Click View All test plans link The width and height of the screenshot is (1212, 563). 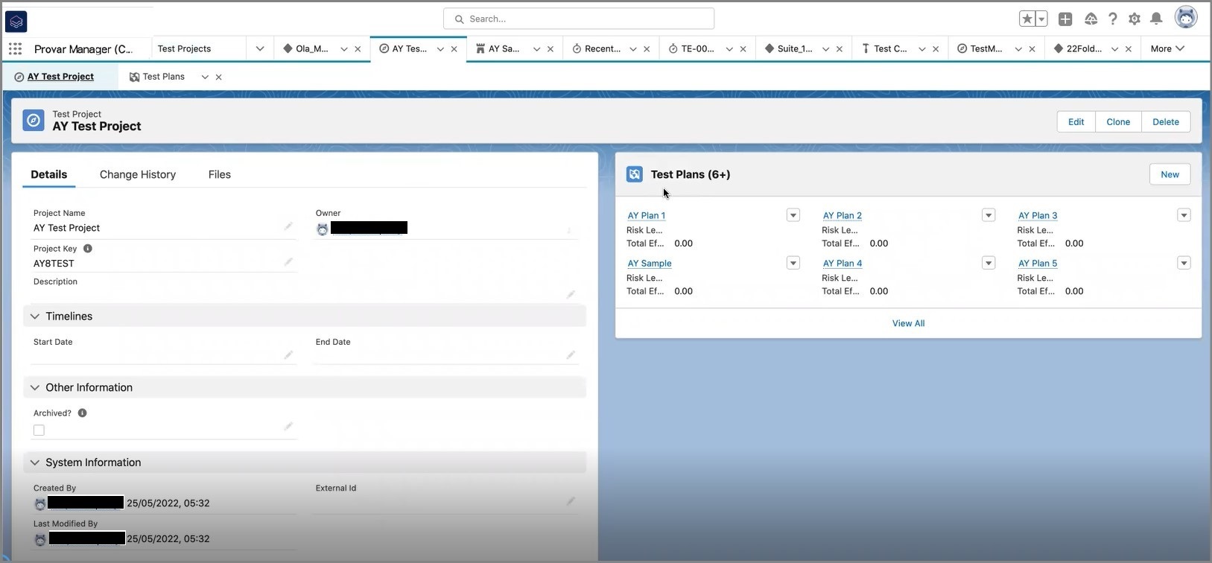pyautogui.click(x=908, y=323)
